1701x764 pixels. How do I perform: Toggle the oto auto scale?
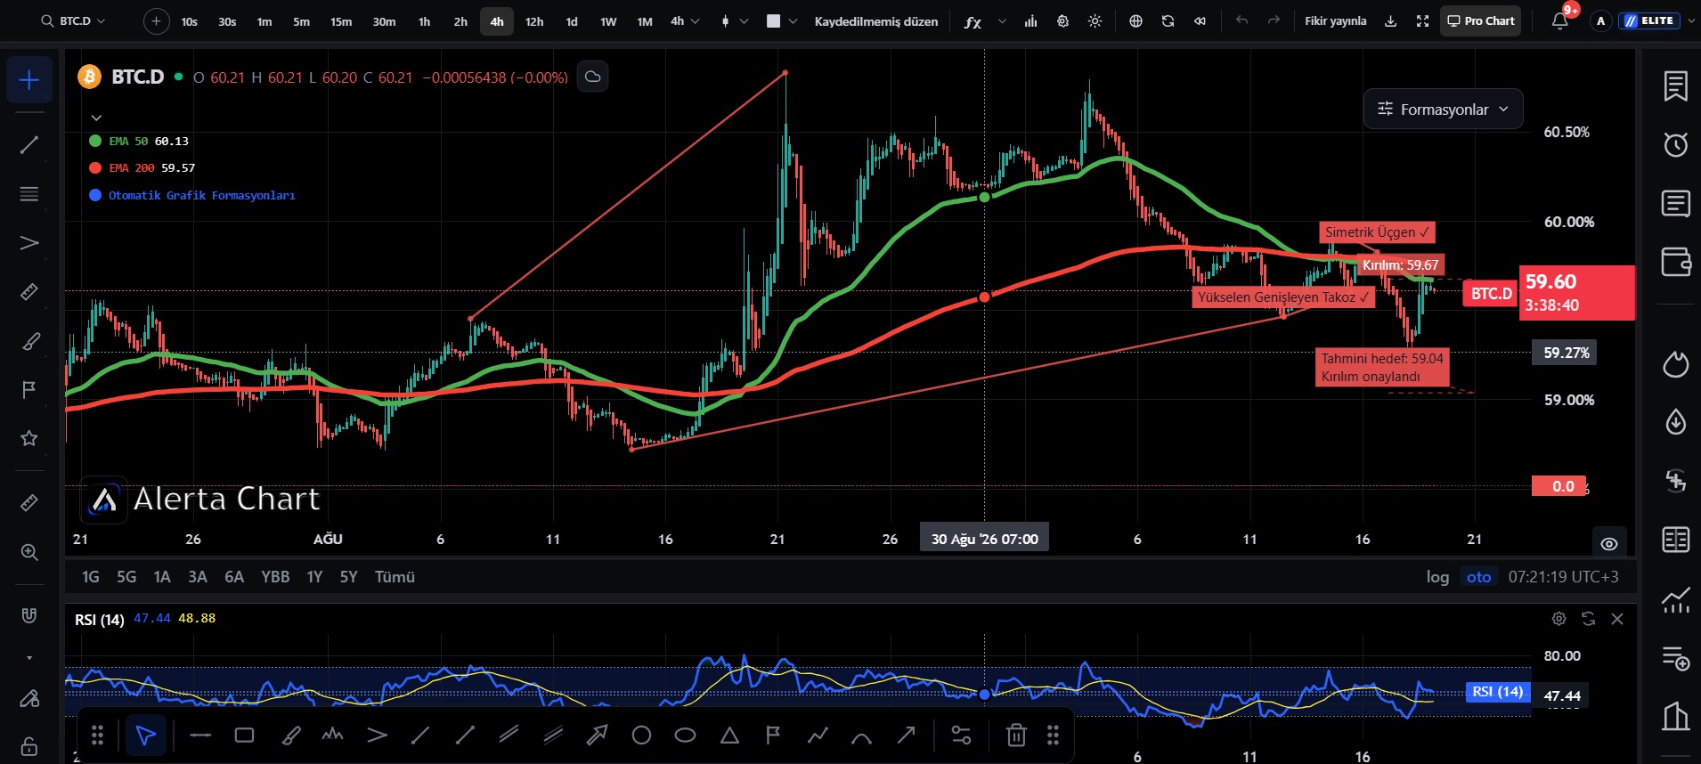click(x=1479, y=577)
